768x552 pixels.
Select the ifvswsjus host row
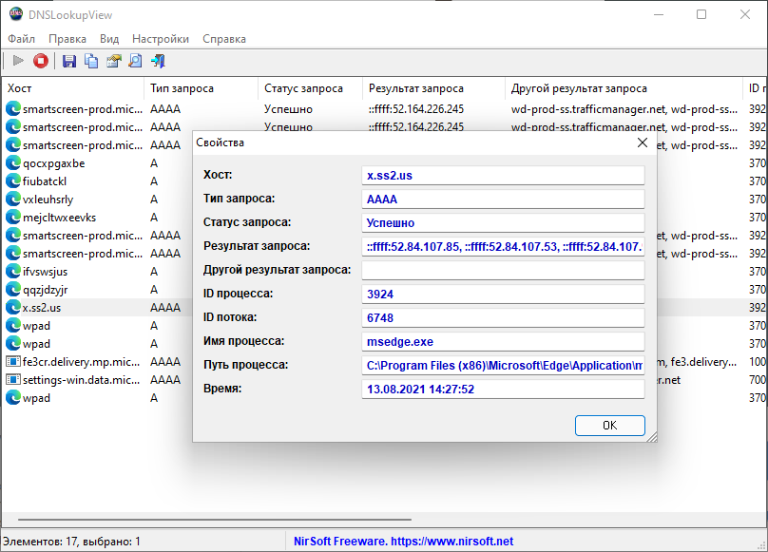pyautogui.click(x=45, y=272)
